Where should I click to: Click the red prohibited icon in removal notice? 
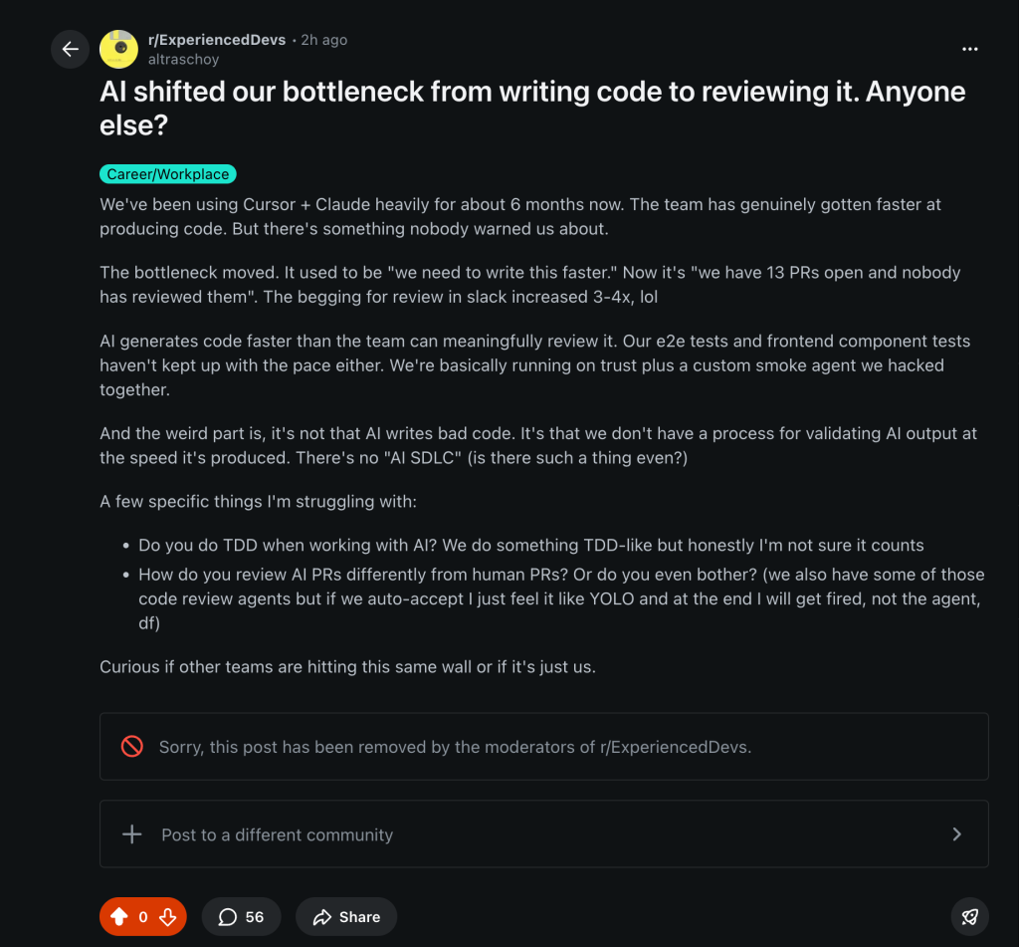pyautogui.click(x=131, y=746)
